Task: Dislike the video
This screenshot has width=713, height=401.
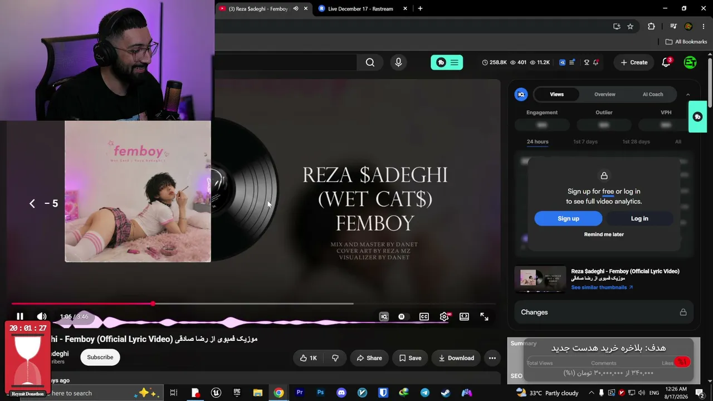Action: (x=335, y=358)
